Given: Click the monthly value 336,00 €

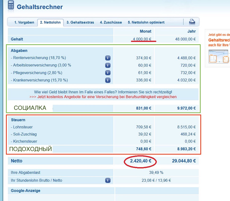Looking at the screenshot, I should (144, 80).
